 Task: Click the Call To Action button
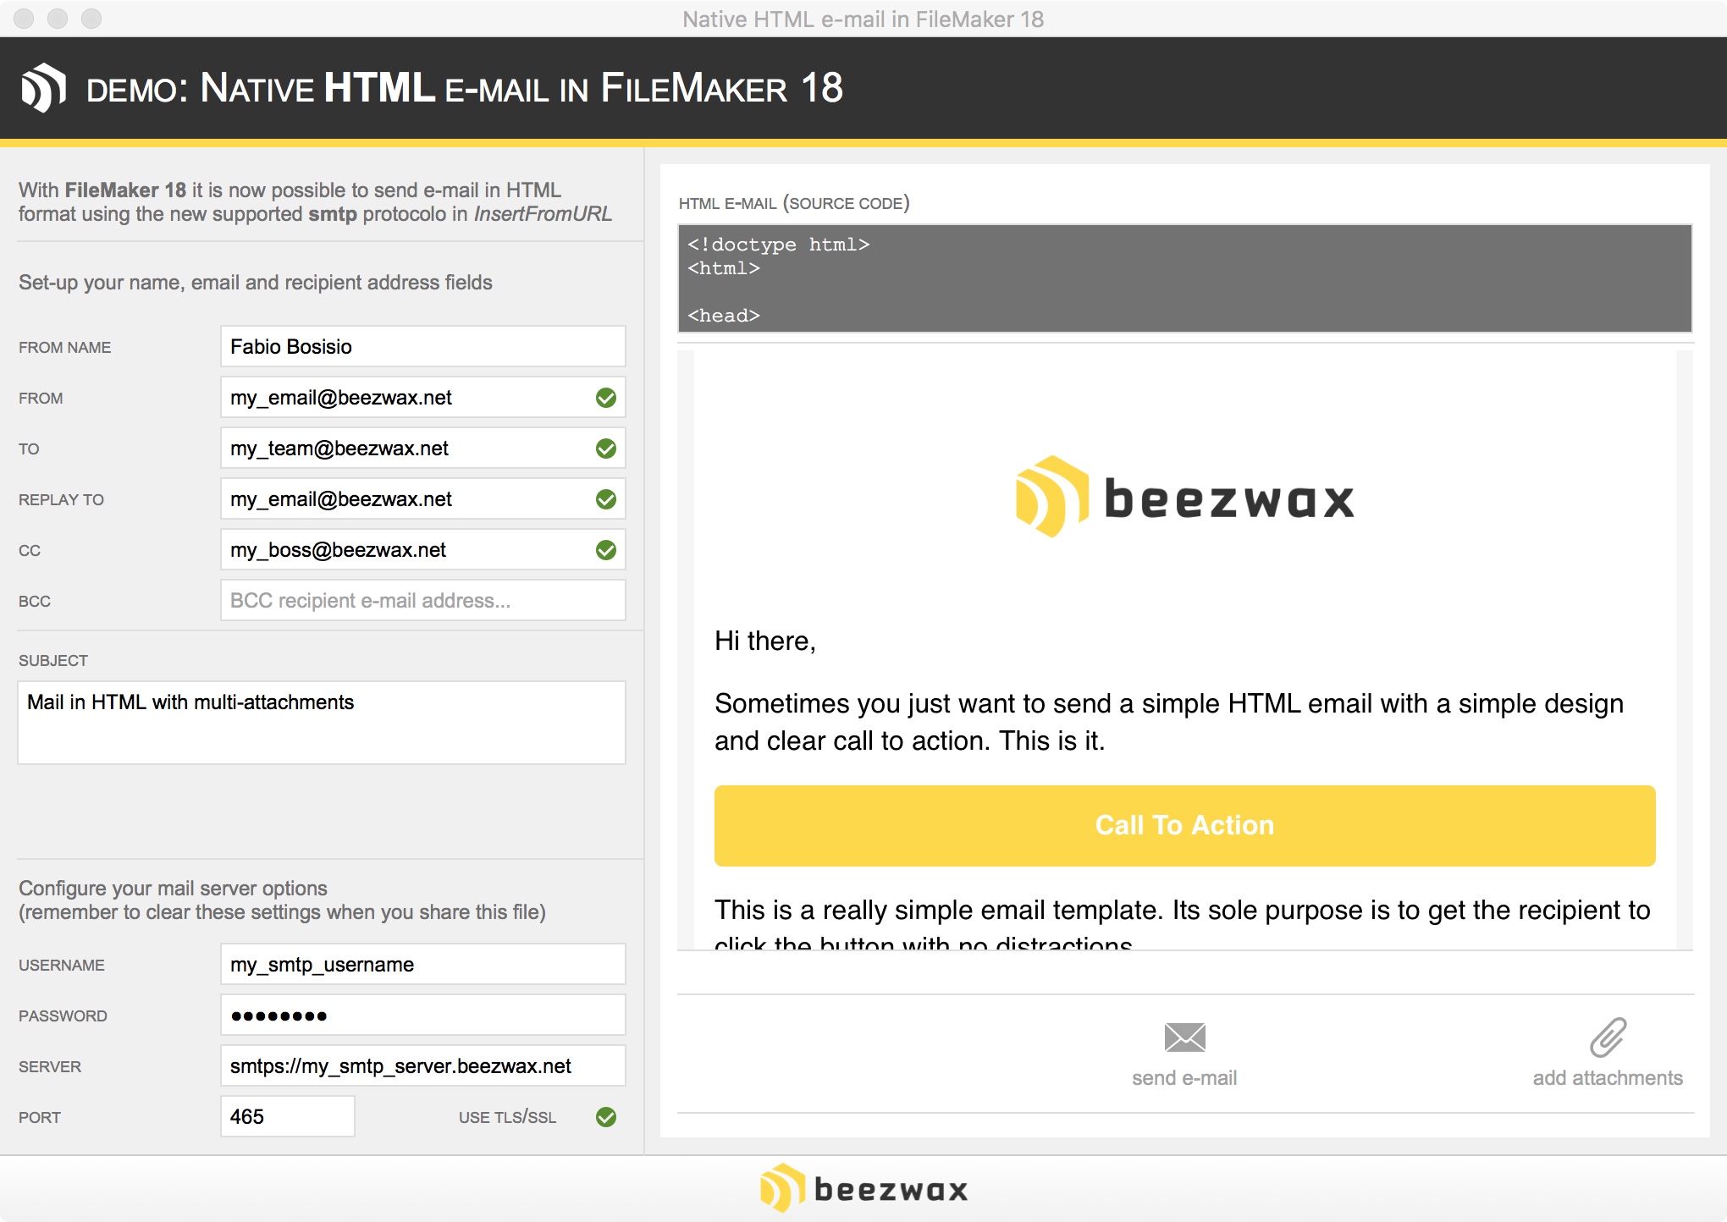pos(1184,825)
